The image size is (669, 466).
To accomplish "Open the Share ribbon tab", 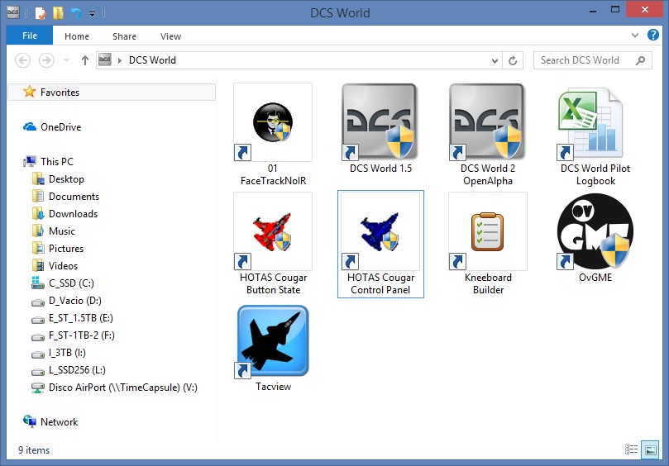I will pyautogui.click(x=124, y=36).
